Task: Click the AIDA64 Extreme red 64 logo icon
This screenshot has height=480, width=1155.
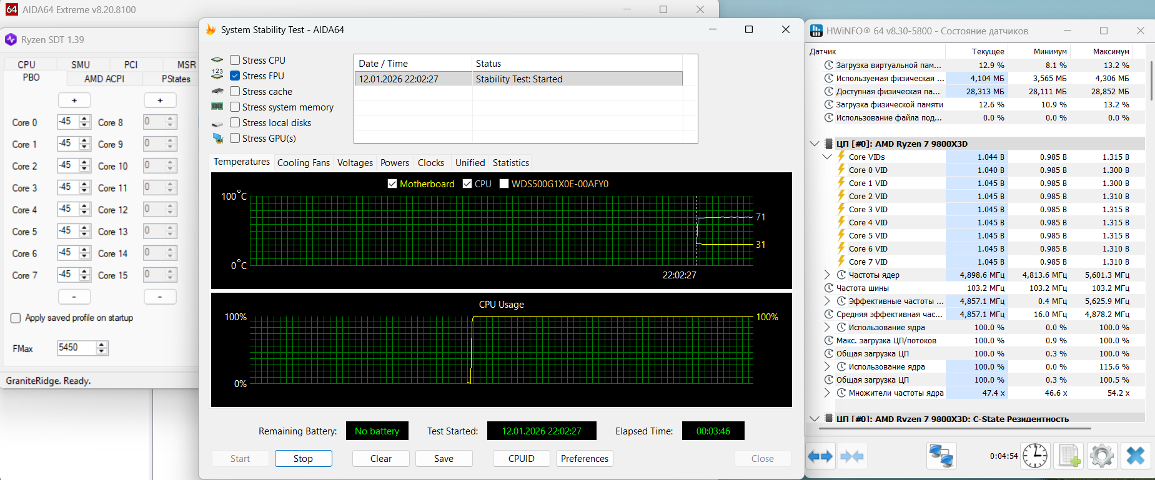Action: pos(12,9)
